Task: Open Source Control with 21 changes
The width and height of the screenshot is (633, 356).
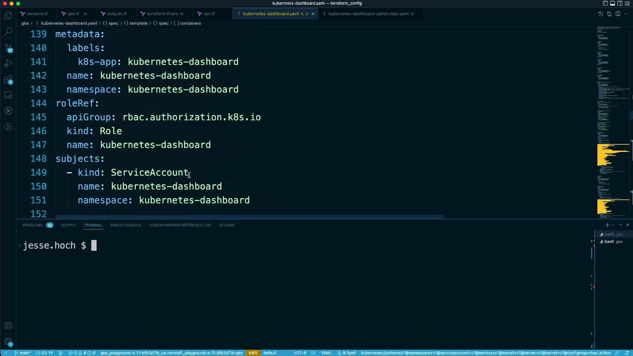Action: (x=8, y=48)
